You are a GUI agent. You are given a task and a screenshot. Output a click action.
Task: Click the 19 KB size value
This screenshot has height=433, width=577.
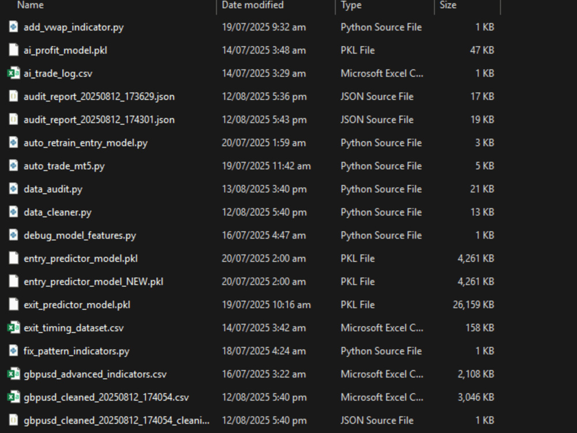pyautogui.click(x=482, y=120)
